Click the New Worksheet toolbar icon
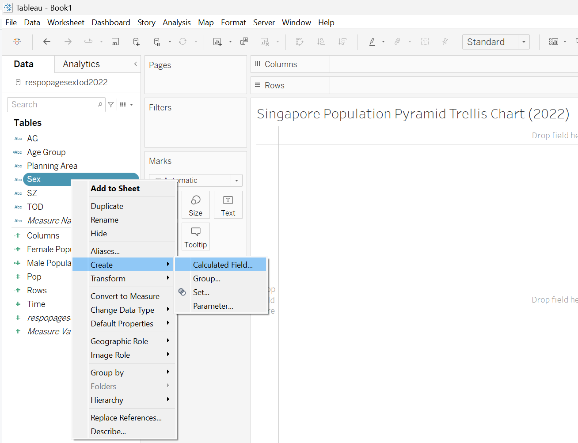This screenshot has width=578, height=443. coord(217,42)
